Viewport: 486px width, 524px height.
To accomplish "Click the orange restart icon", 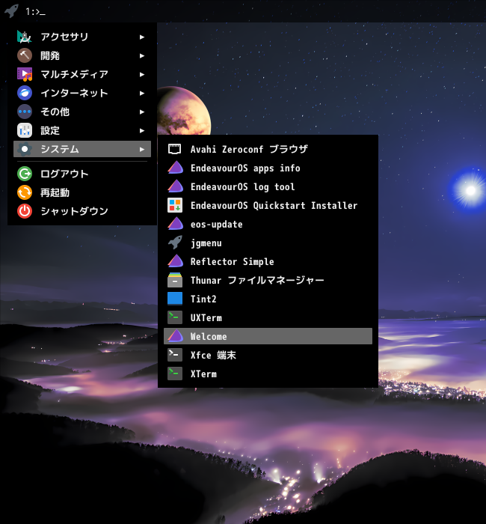I will coord(25,192).
